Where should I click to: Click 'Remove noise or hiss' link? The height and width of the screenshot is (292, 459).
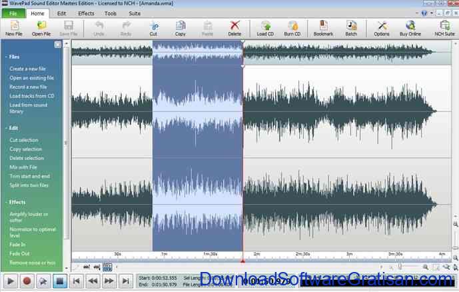click(x=32, y=263)
